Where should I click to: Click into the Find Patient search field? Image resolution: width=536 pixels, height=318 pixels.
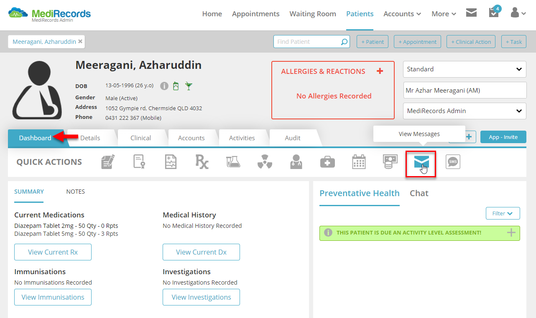click(311, 42)
